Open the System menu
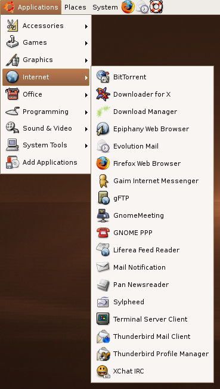This screenshot has height=389, width=220. pos(105,7)
